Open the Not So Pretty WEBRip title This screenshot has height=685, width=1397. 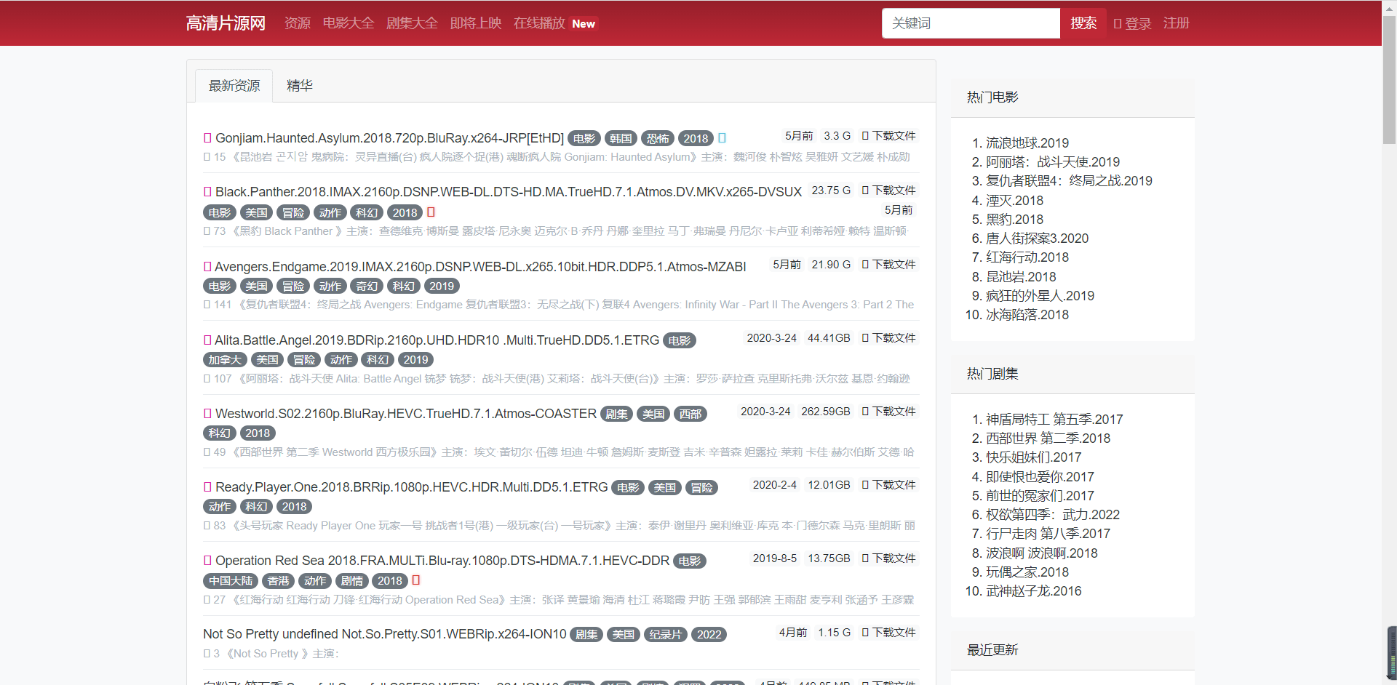[x=384, y=634]
